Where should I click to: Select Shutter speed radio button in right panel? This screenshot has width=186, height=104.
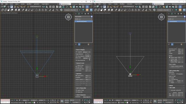[x=170, y=57]
